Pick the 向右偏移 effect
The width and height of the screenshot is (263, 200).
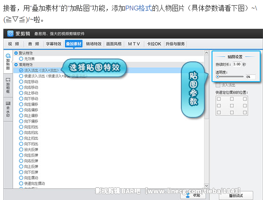21,110
